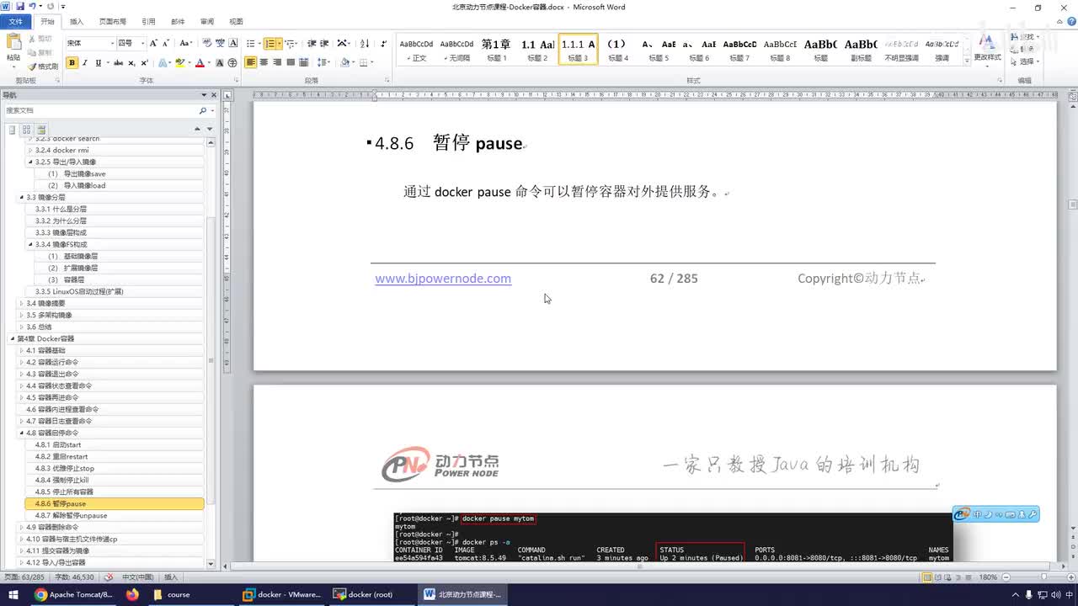Select align right icon
Viewport: 1078px width, 606px height.
coord(277,62)
